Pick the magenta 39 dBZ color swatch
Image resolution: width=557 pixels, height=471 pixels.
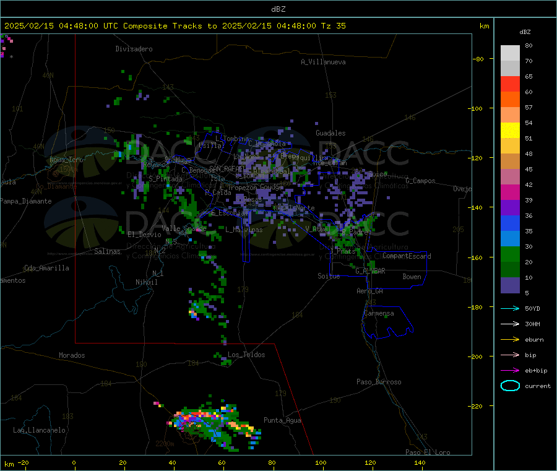pyautogui.click(x=510, y=192)
